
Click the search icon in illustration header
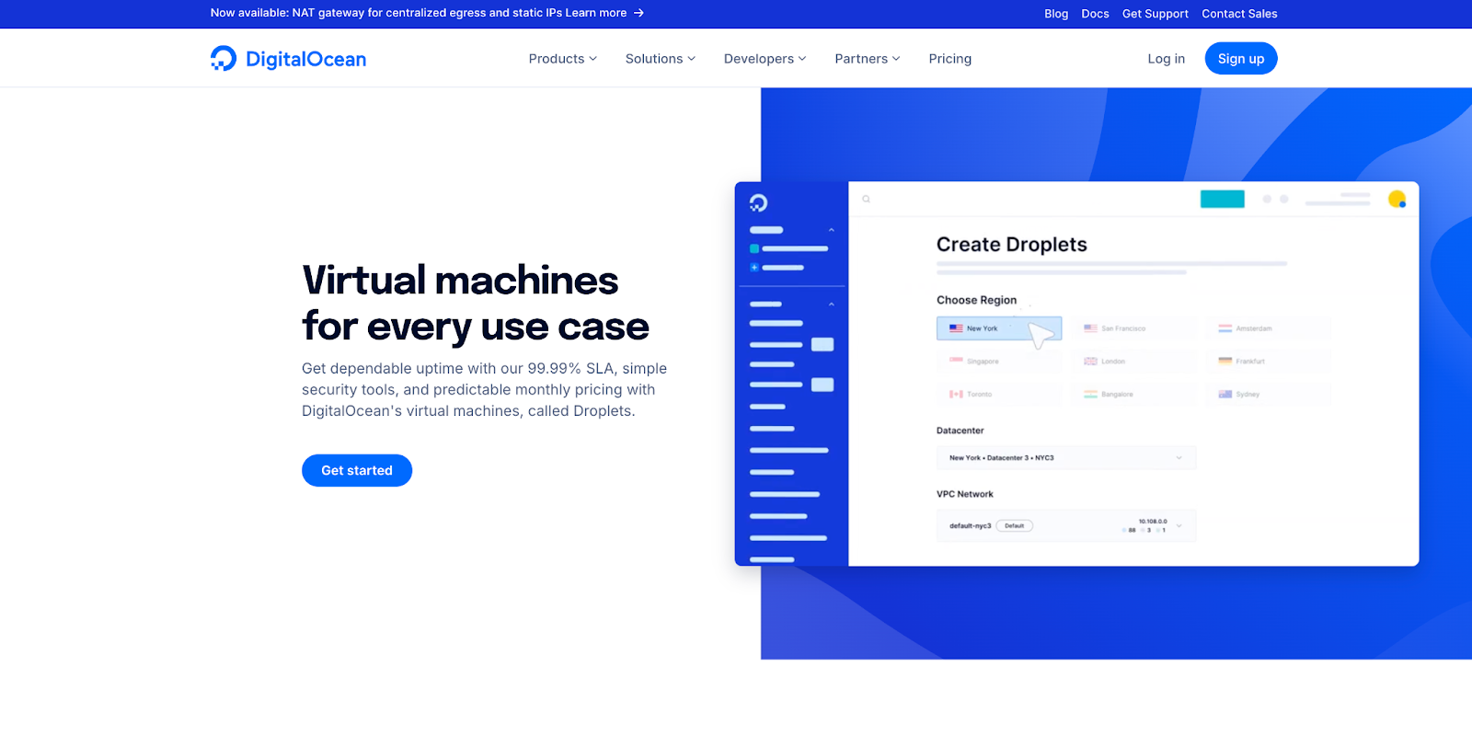click(x=866, y=199)
